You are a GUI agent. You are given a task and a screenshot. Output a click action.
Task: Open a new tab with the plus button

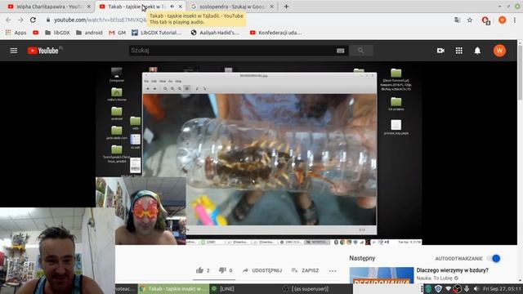coord(286,7)
